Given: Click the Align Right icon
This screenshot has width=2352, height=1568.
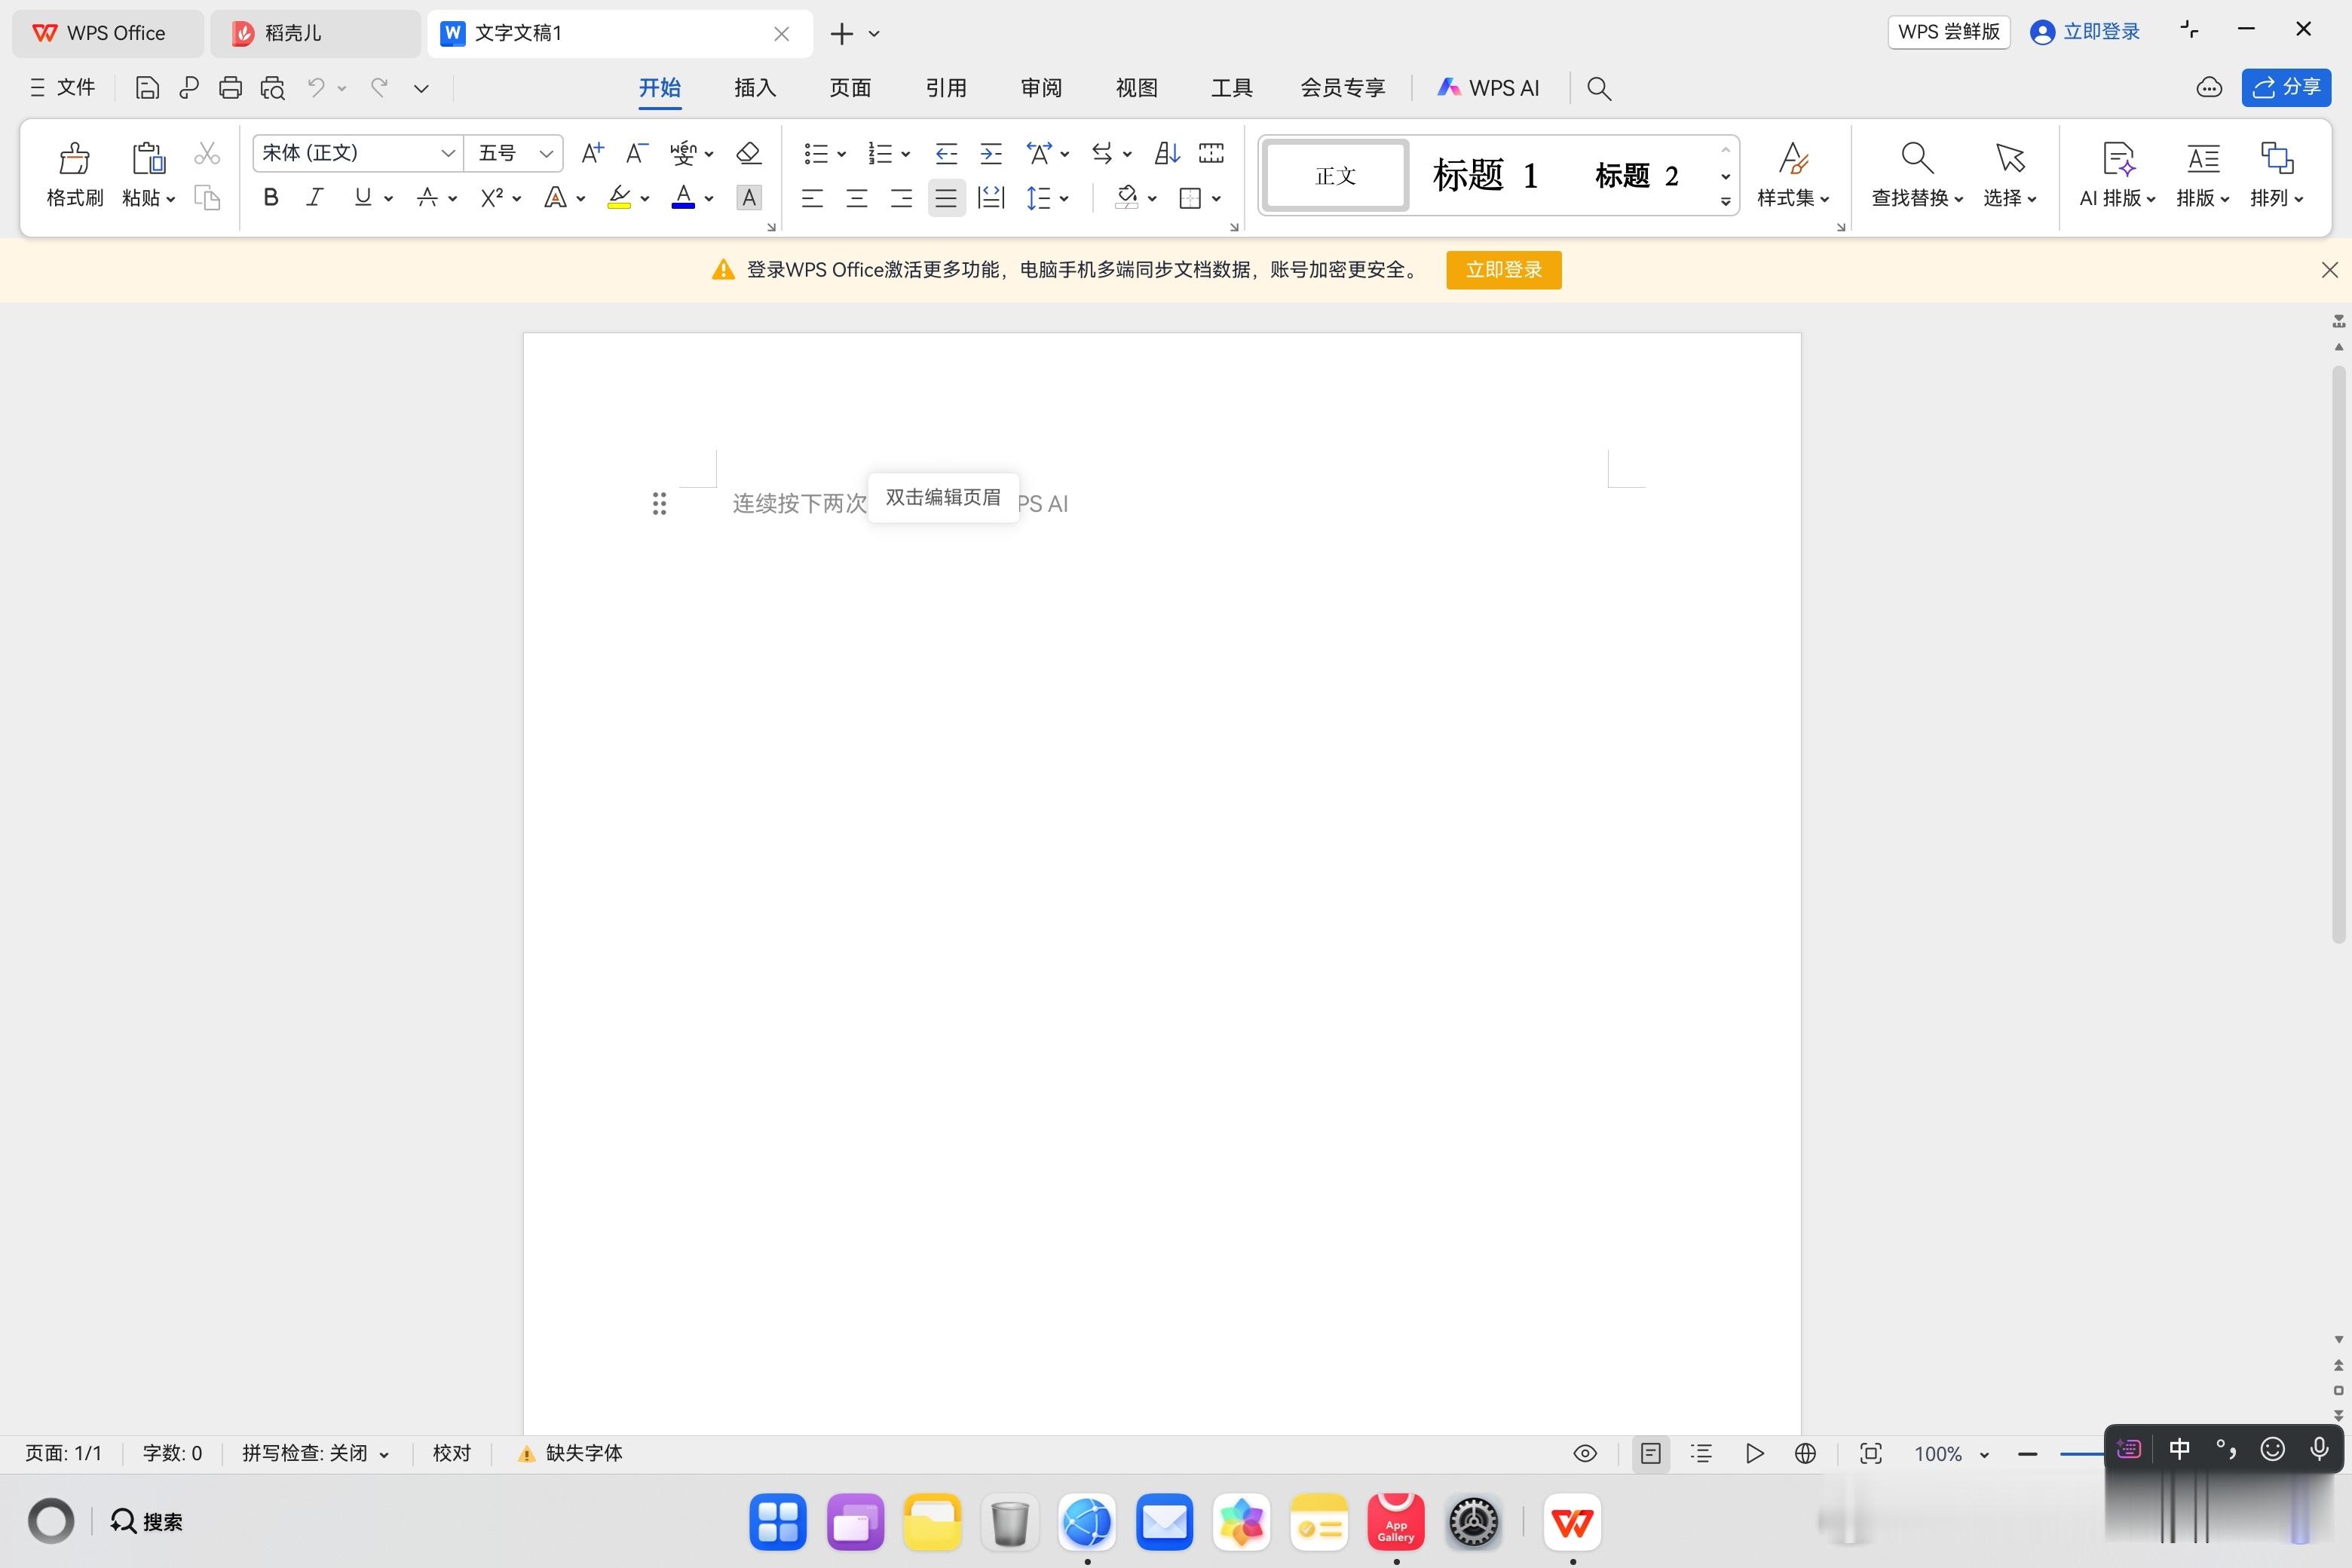Looking at the screenshot, I should [901, 198].
